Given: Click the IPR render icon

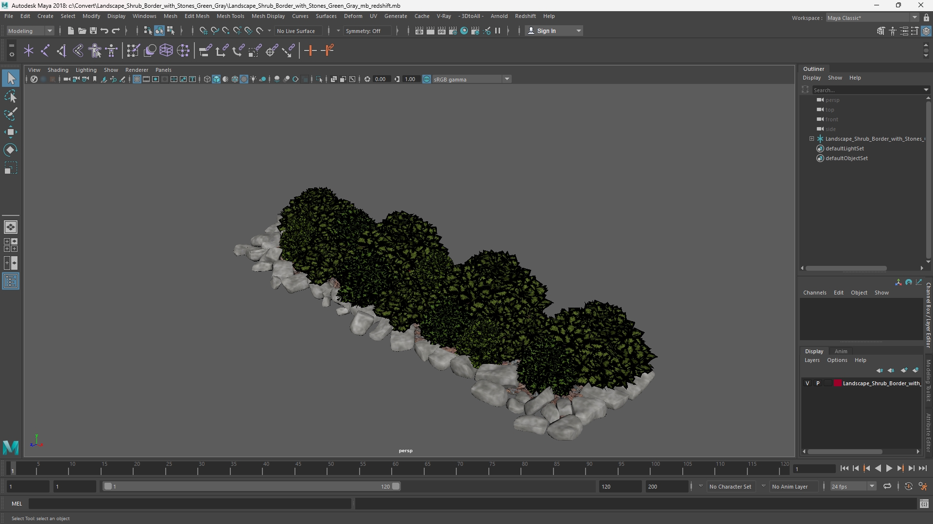Looking at the screenshot, I should pos(442,31).
